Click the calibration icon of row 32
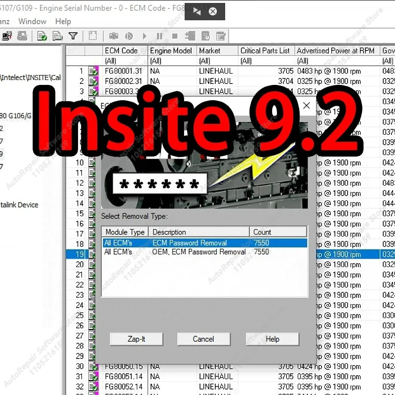This screenshot has height=395, width=395. tap(93, 387)
